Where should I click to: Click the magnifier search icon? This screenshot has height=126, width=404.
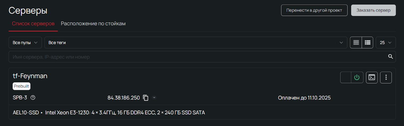(390, 56)
